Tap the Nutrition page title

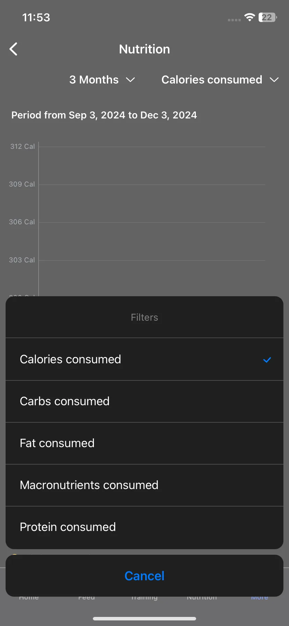point(144,49)
